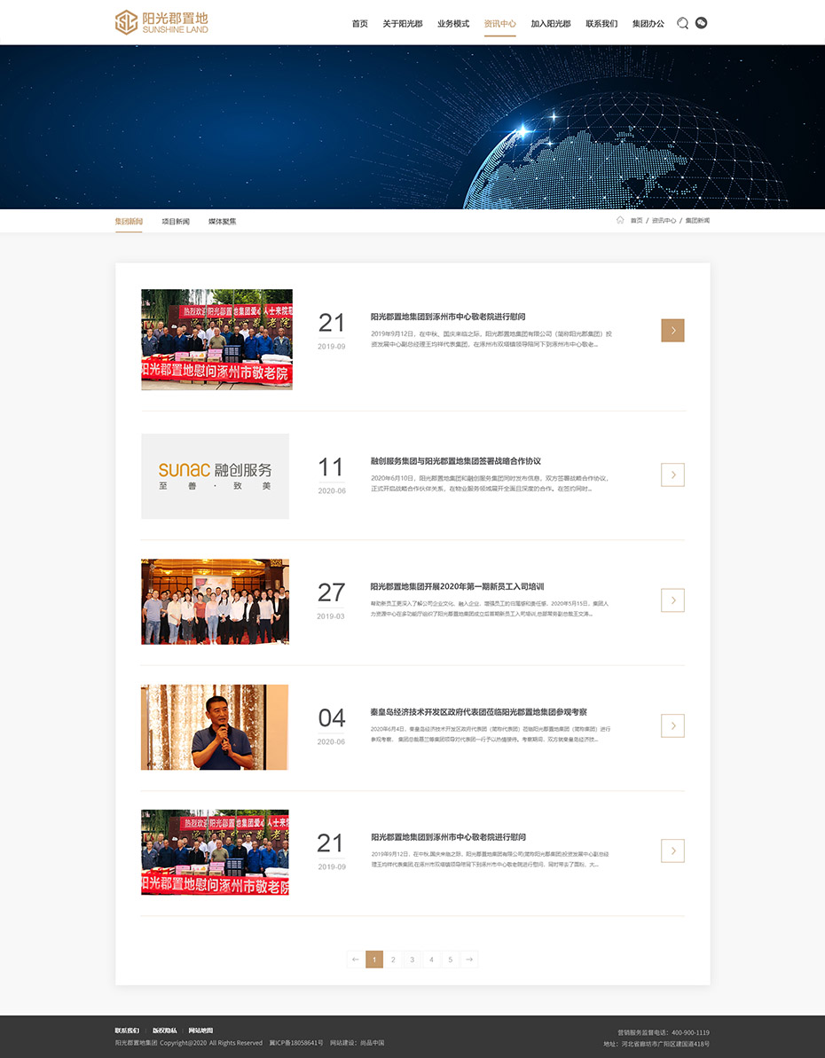Open article title 融创服务集团与阳光郡置地集团签署战略合作协议
This screenshot has width=825, height=1058.
(455, 461)
